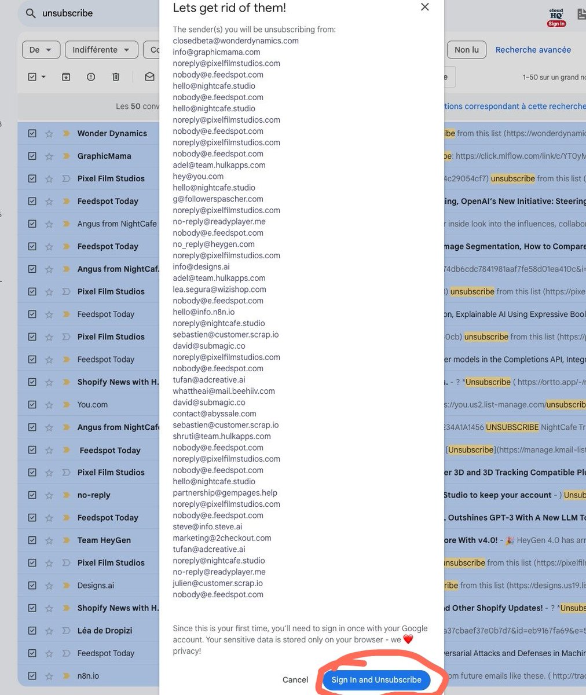Open the n8n.io email row

pos(89,675)
